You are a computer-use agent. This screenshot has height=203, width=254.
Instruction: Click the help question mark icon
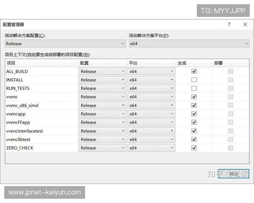229,25
